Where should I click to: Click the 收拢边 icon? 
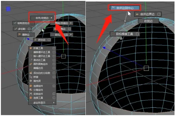click(x=141, y=21)
